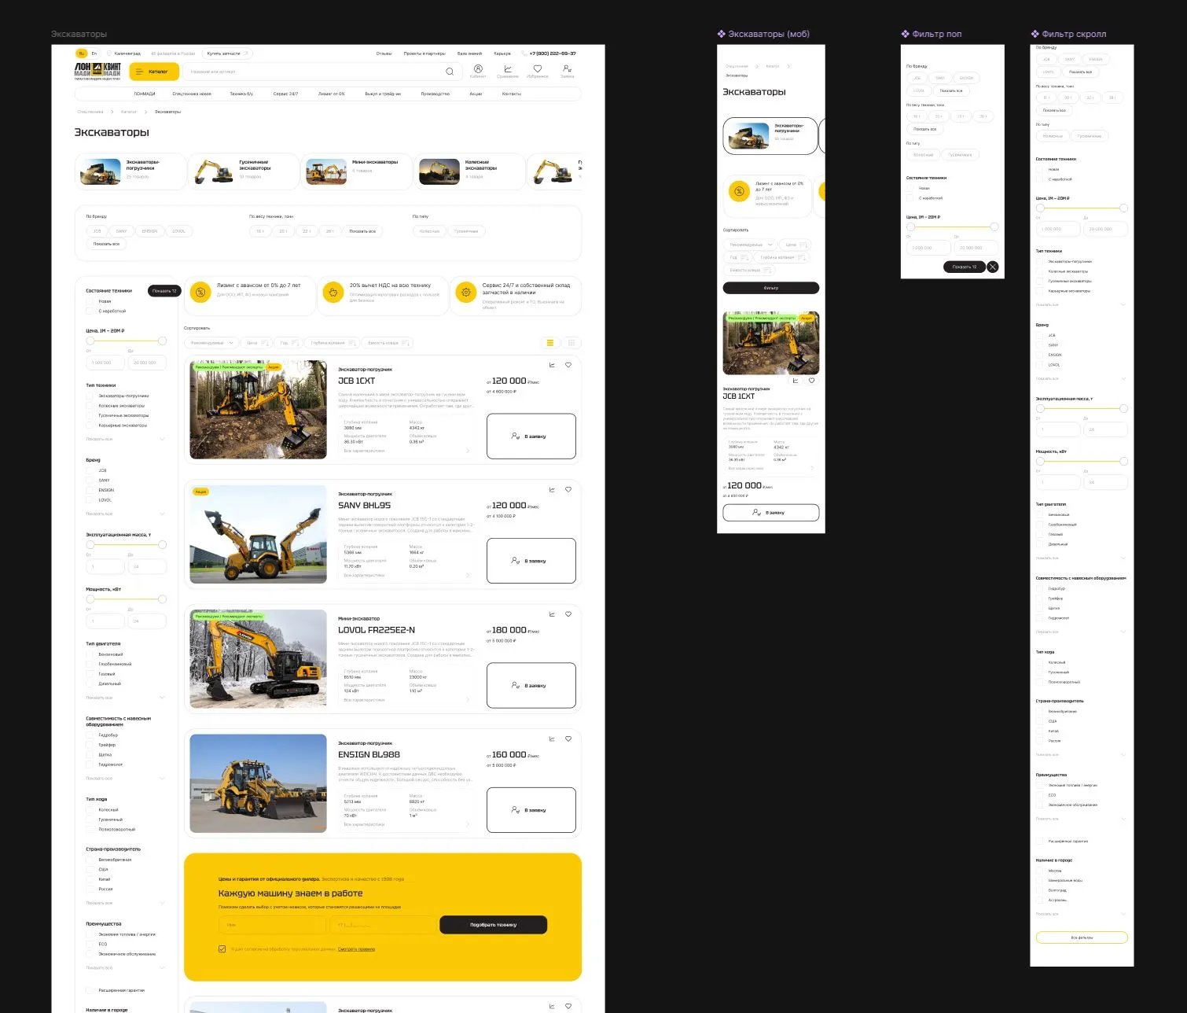Screen dimensions: 1187x1013
Task: Expand Показать все under Тип двигателя sidebar
Action: pos(126,698)
